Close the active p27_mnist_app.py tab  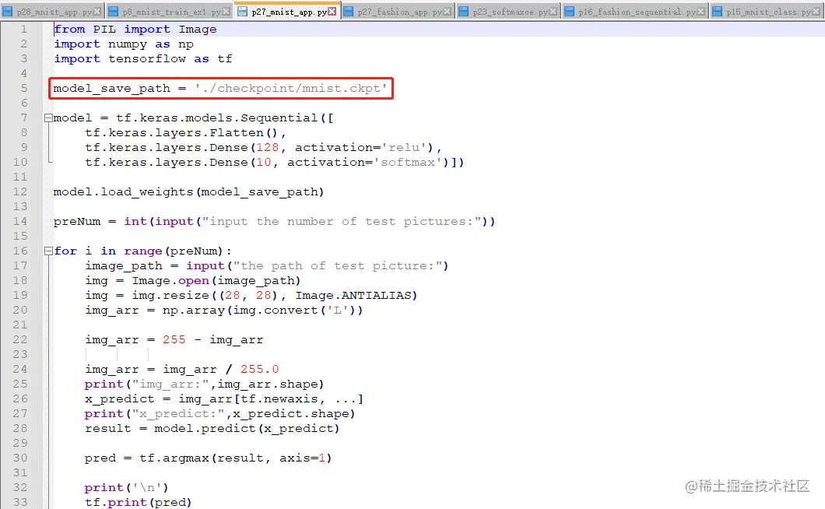click(332, 11)
